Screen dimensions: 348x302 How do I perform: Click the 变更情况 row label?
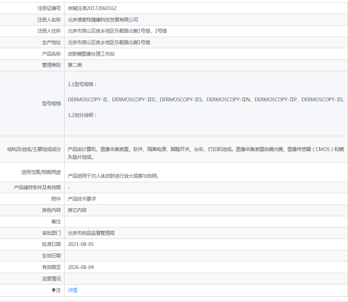point(51,279)
